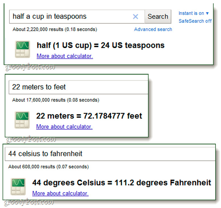
Task: Click calculator icon beside the meters-to-feet result
Action: (22, 120)
